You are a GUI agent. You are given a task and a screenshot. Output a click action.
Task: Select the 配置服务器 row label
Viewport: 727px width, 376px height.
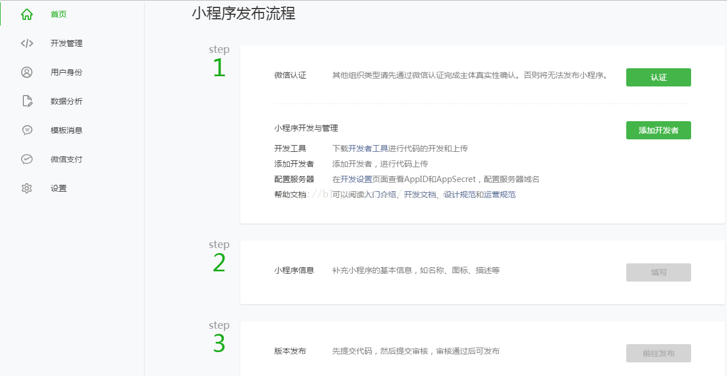coord(294,179)
